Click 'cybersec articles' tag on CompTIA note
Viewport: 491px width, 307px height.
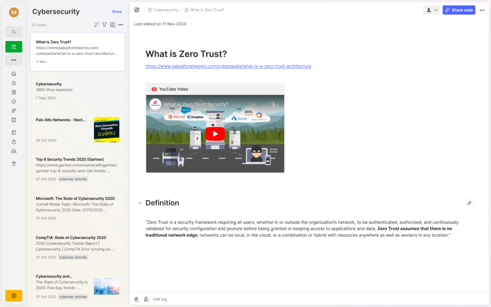pyautogui.click(x=73, y=257)
